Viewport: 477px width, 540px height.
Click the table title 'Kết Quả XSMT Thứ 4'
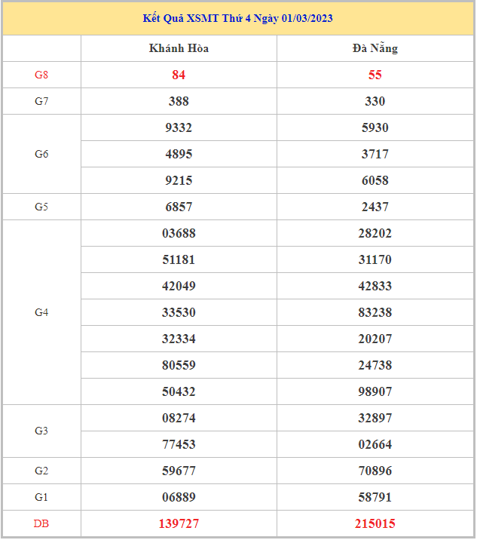tap(238, 18)
